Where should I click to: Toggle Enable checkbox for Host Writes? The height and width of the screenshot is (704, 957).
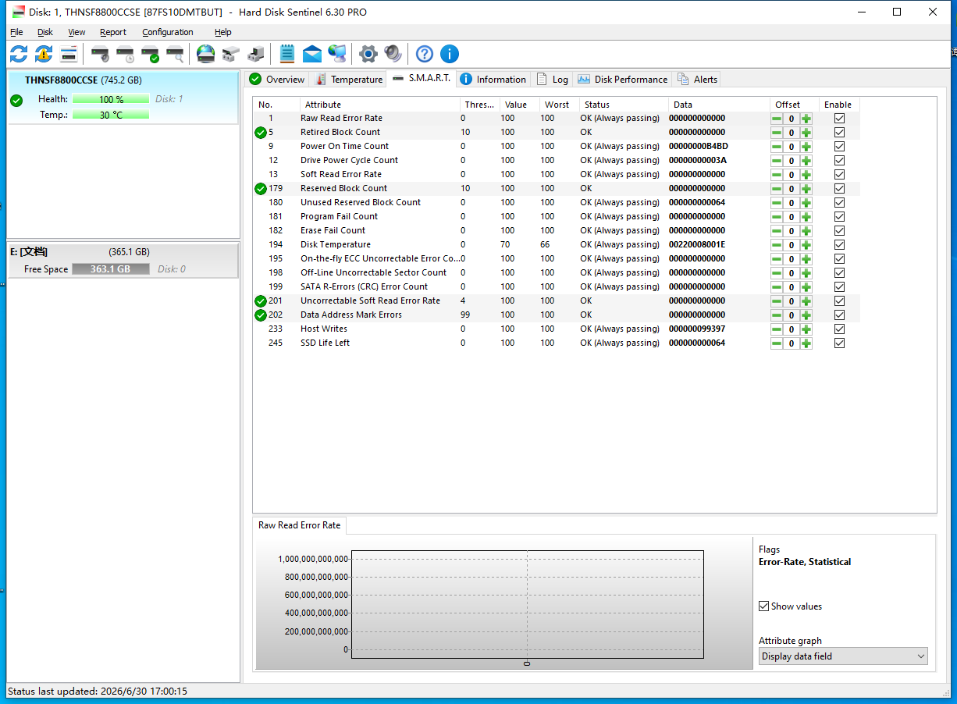coord(839,329)
